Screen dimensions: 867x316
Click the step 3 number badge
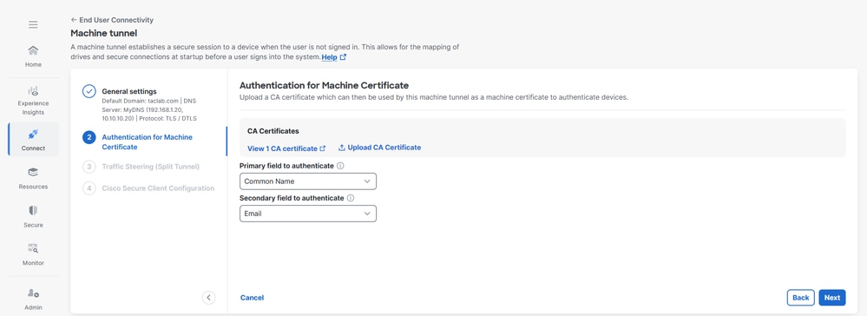pos(89,166)
